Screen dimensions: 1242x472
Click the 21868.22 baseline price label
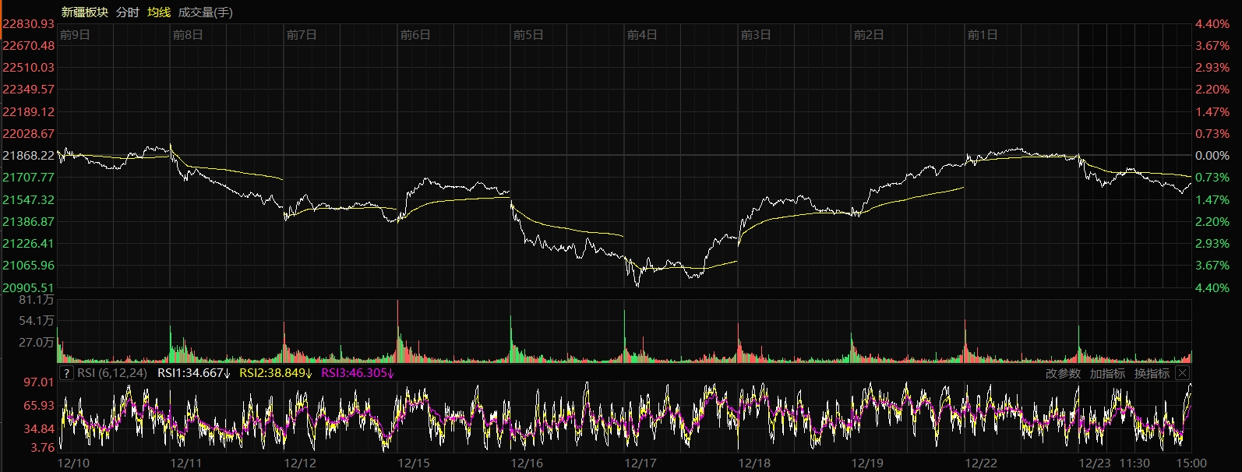point(29,156)
